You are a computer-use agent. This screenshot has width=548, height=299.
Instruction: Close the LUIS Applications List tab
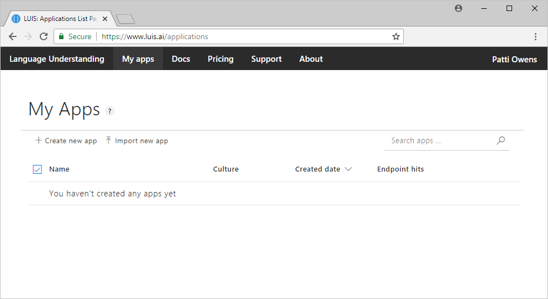tap(105, 19)
